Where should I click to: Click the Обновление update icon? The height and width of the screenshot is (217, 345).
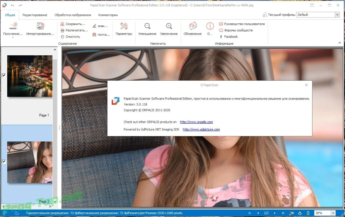pos(193,26)
